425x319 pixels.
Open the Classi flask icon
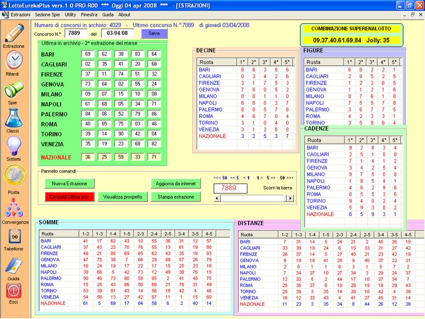[14, 118]
